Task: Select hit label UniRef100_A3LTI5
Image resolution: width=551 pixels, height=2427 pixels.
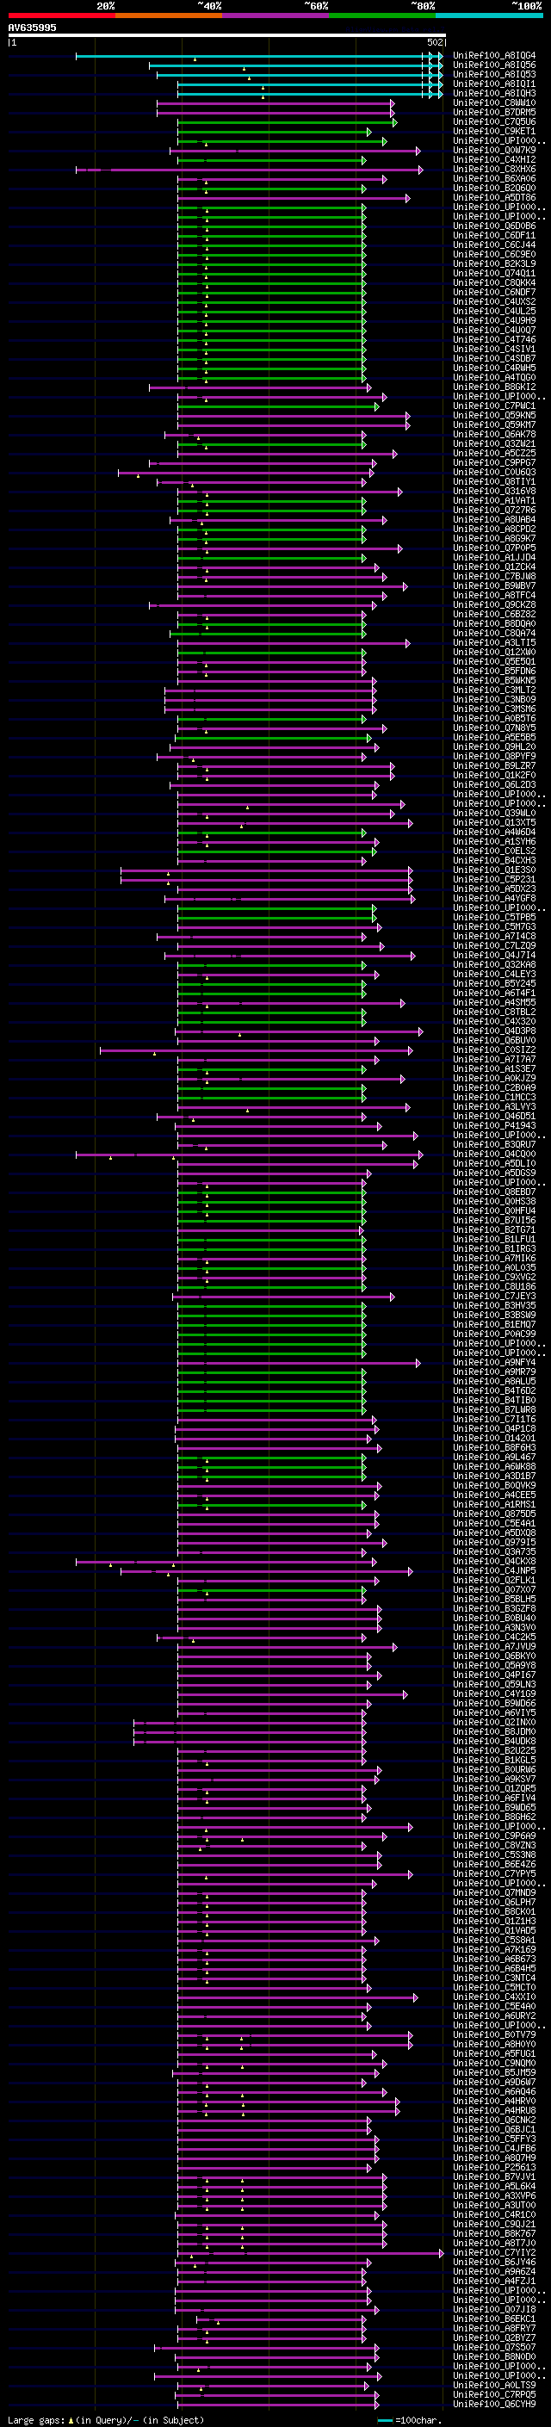Action: pos(494,642)
